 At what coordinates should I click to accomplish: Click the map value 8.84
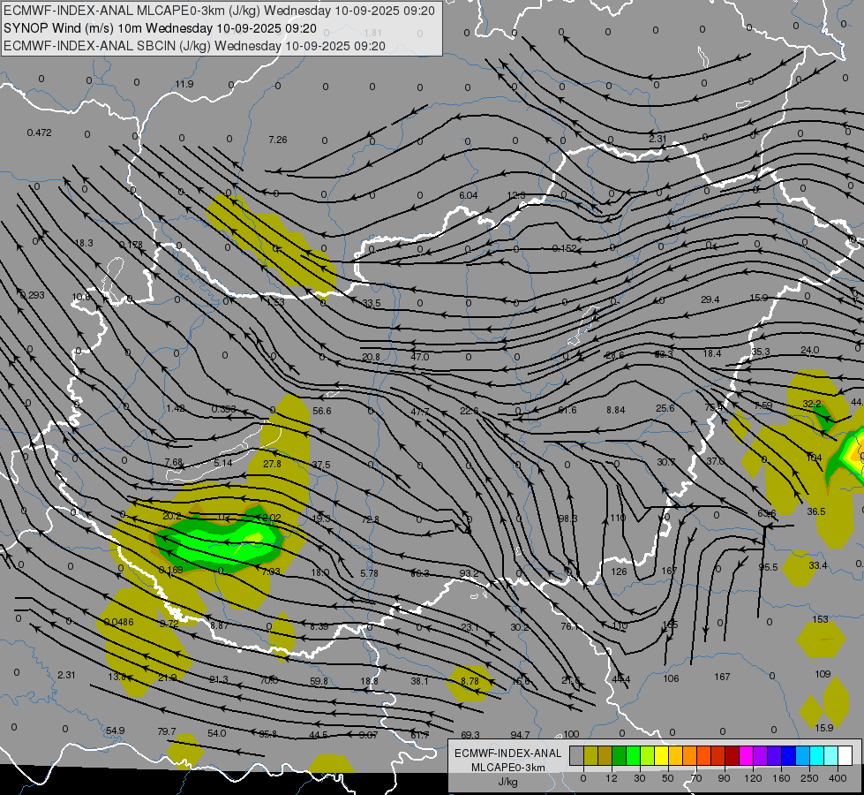615,410
